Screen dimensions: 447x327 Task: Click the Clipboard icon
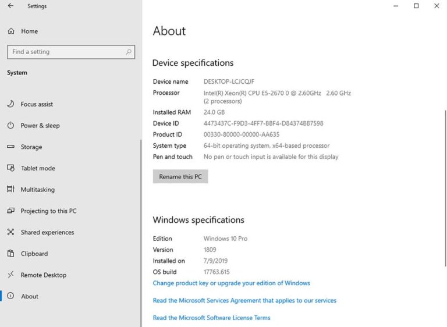tap(10, 253)
